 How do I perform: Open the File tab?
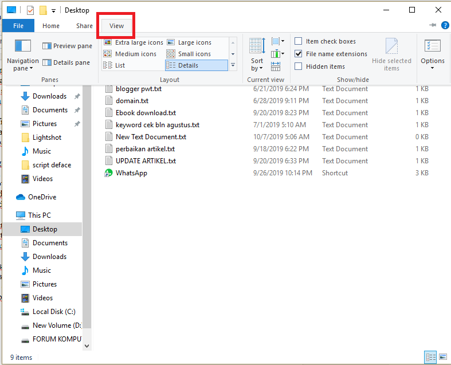point(18,26)
